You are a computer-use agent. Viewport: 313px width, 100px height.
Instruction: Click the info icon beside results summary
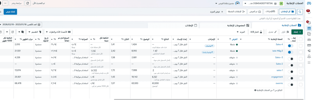point(255,90)
